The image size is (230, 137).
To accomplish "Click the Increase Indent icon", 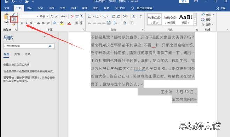I will coord(118,16).
